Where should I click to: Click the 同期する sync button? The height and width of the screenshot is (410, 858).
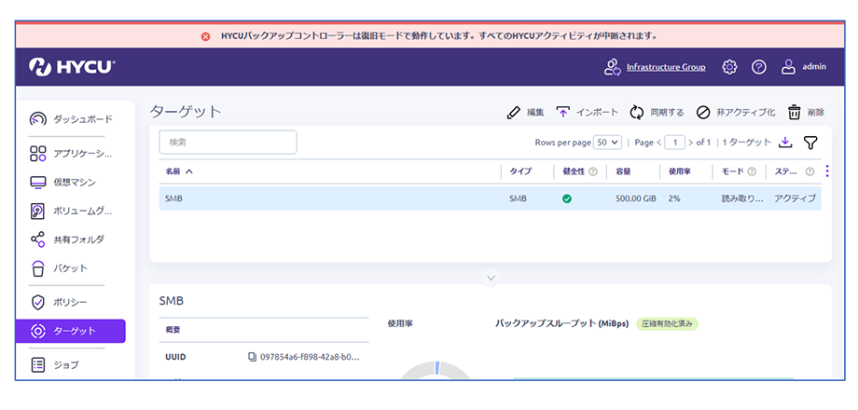[657, 113]
